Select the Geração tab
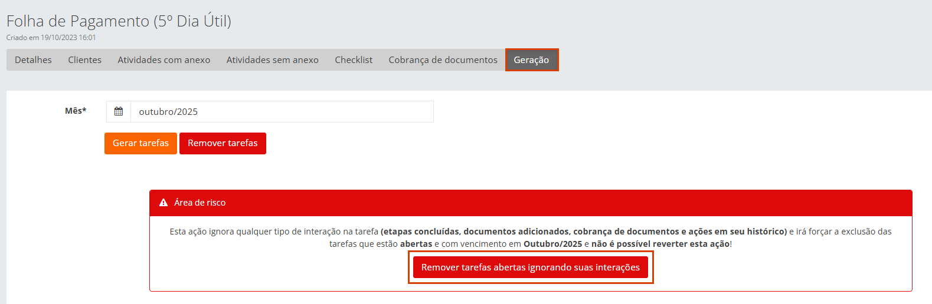932x304 pixels. tap(531, 60)
